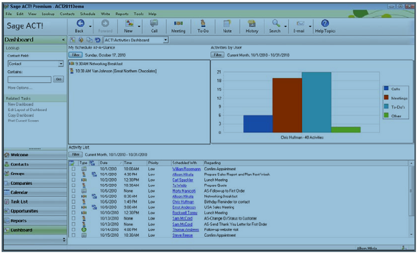
Task: Click the Activity List vertical scrollbar
Action: point(411,199)
